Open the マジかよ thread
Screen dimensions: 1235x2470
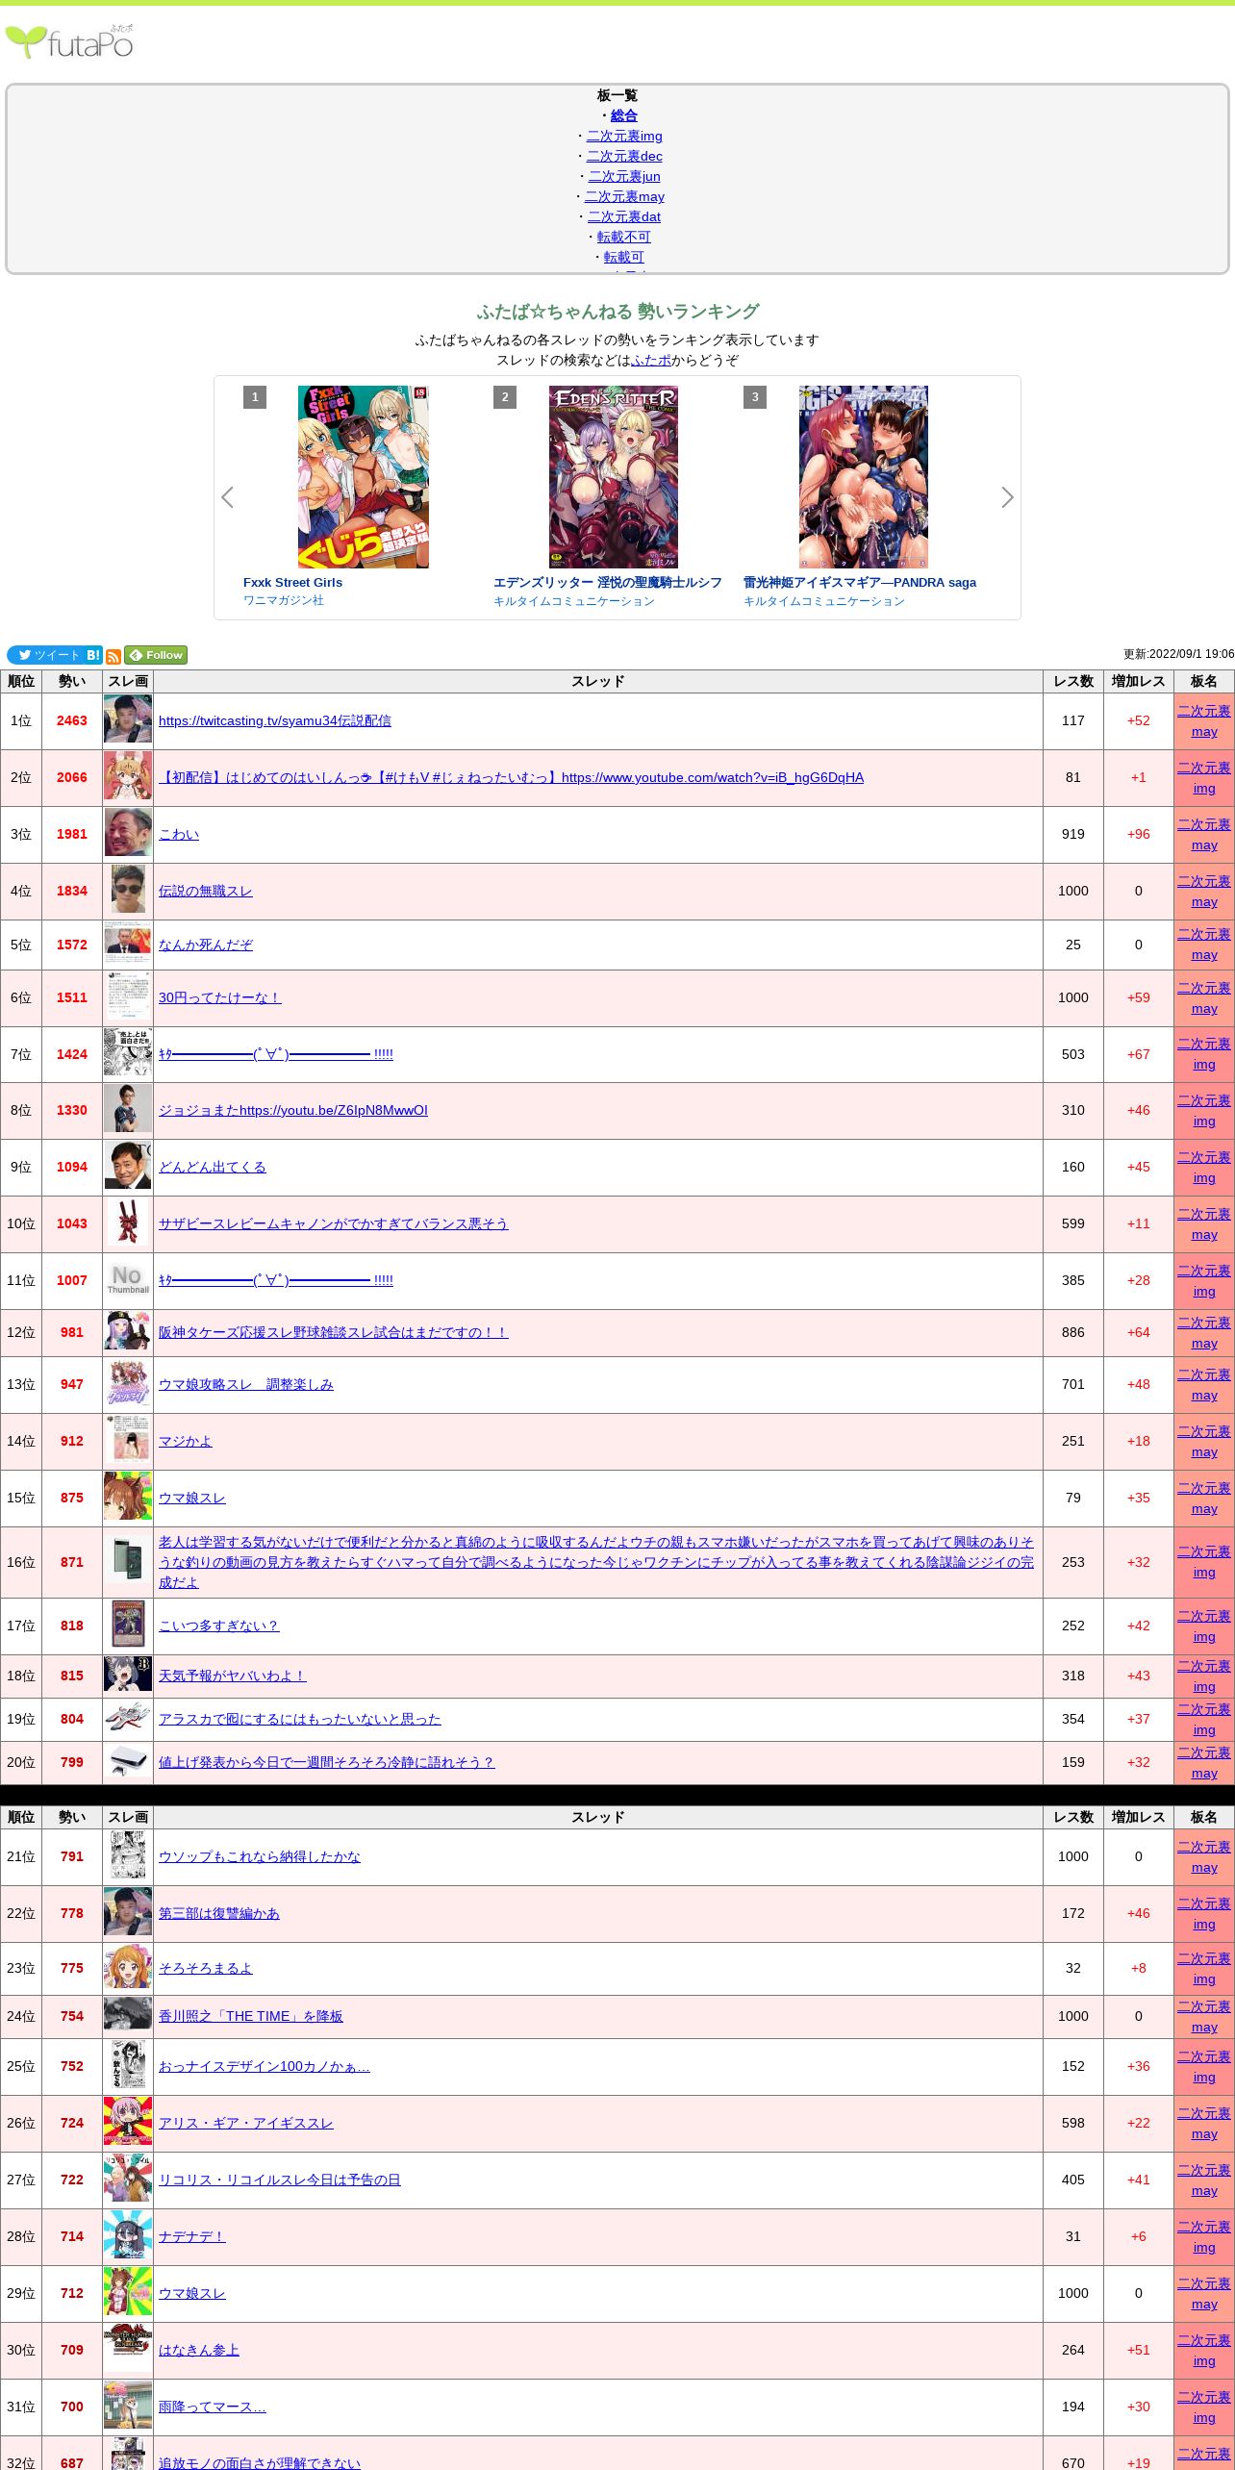coord(186,1441)
